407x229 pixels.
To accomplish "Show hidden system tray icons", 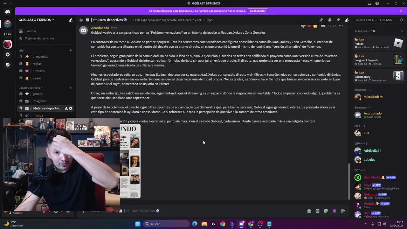I will click(x=366, y=224).
